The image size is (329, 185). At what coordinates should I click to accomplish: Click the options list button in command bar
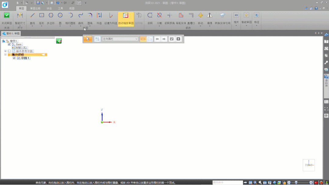pyautogui.click(x=97, y=39)
